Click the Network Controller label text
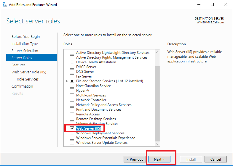This screenshot has width=233, height=166. coord(91,100)
